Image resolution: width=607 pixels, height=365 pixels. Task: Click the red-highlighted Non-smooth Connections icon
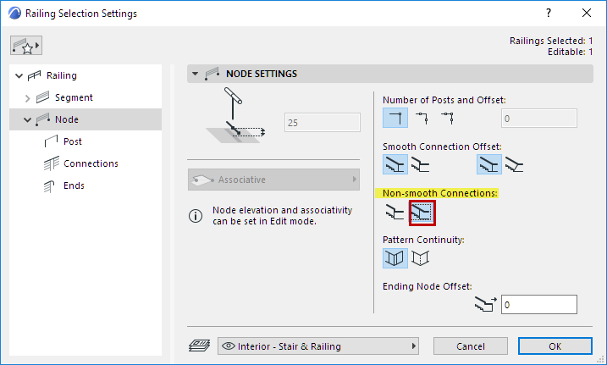coord(422,212)
